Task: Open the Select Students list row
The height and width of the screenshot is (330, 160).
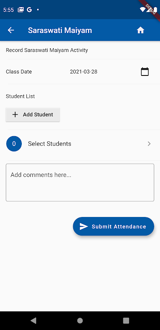Action: point(80,144)
